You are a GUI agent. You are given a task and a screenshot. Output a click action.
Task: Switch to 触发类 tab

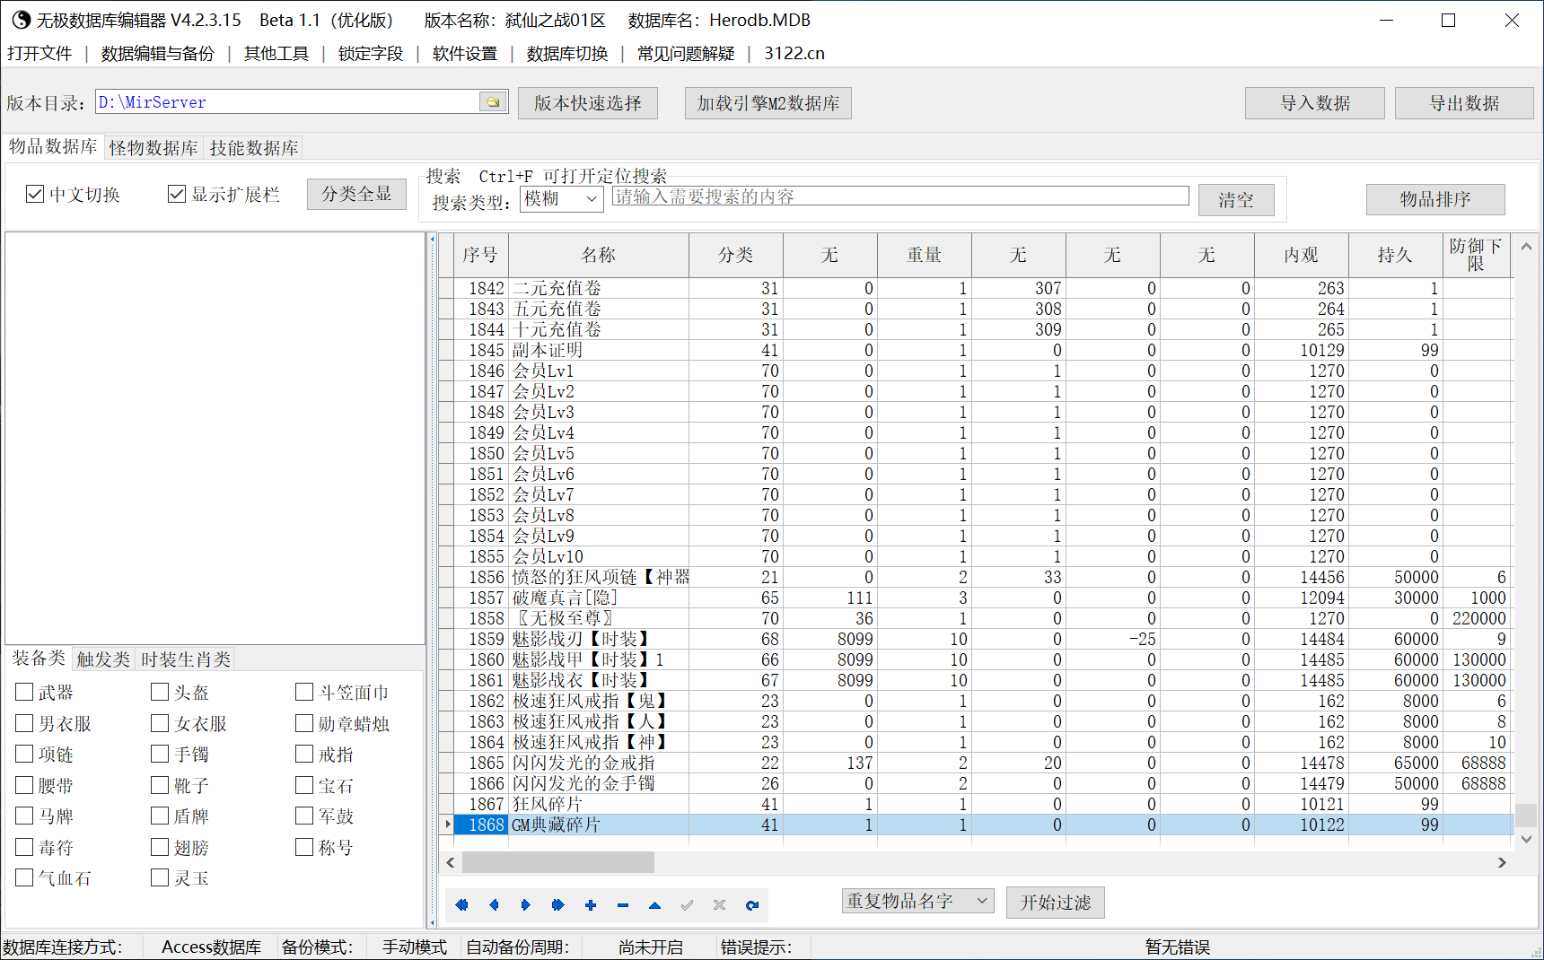[103, 659]
